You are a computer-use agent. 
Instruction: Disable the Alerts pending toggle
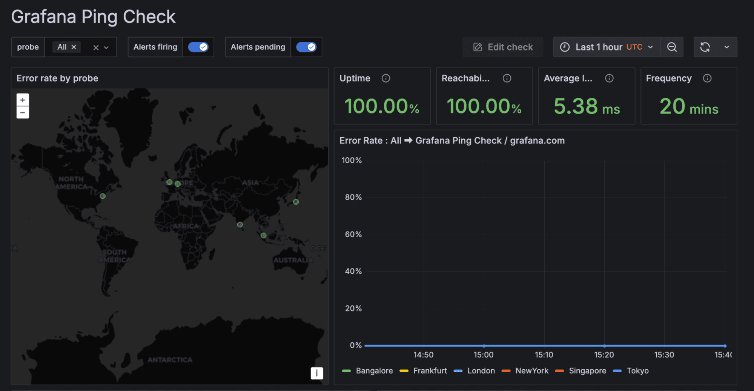[x=306, y=47]
